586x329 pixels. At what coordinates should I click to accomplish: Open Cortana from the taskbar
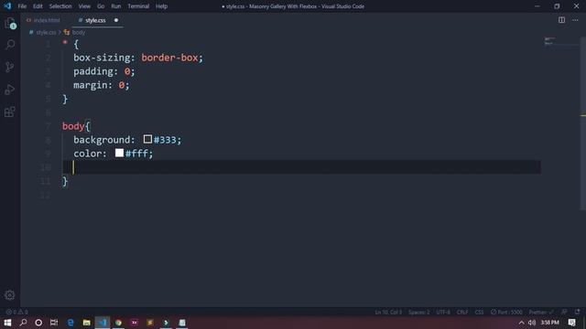[38, 323]
